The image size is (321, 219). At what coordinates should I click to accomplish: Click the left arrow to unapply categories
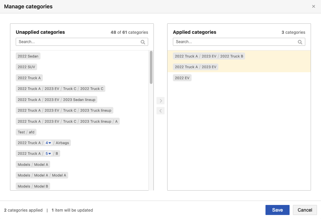(x=160, y=111)
